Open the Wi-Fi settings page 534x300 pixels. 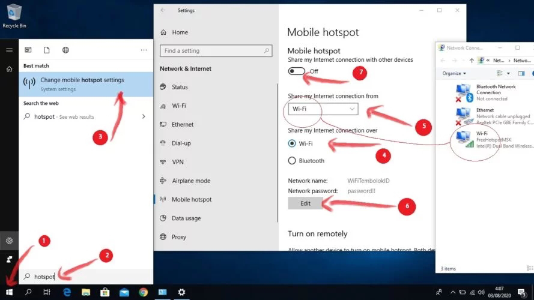click(173, 106)
